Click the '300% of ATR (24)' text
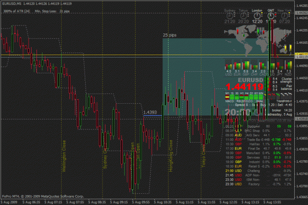The image size is (308, 205). pos(17,11)
